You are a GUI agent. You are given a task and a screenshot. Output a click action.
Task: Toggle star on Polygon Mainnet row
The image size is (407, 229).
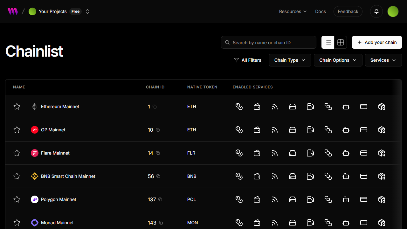coord(17,199)
